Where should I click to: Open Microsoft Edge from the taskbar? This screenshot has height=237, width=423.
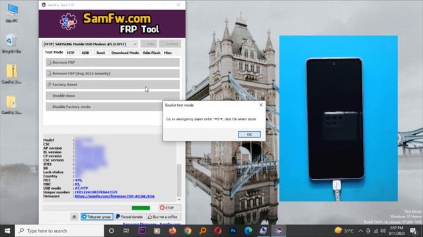249,230
